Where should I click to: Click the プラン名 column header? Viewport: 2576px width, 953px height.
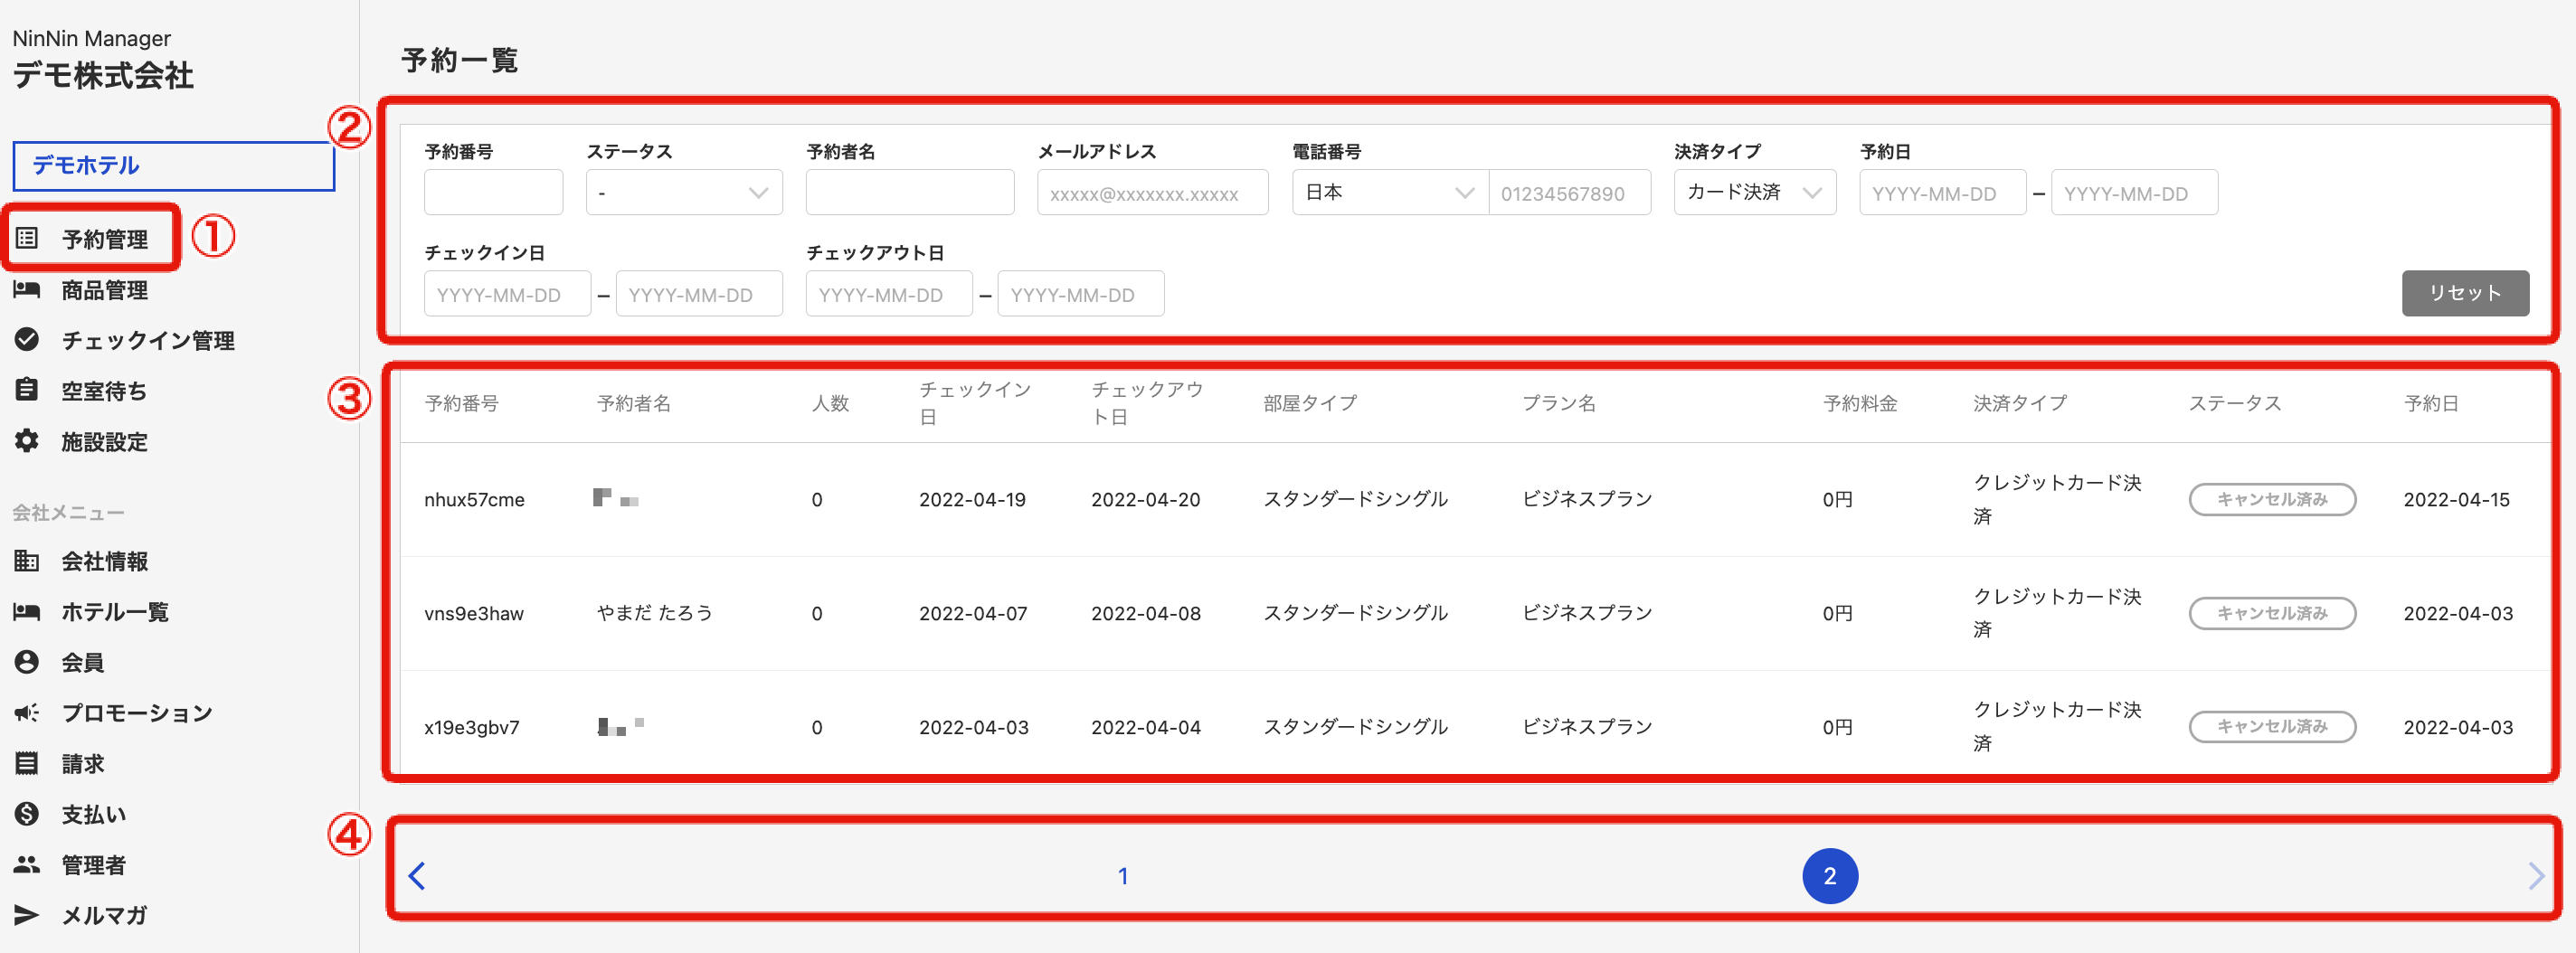(1559, 403)
